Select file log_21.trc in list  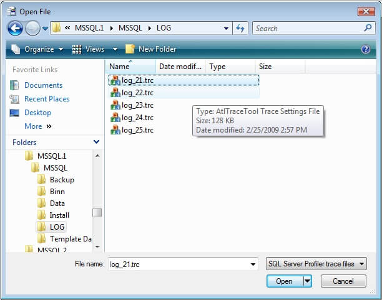click(x=184, y=80)
